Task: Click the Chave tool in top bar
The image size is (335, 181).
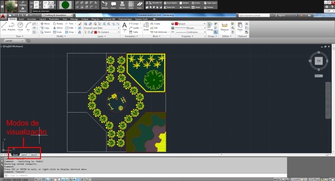Action: (113, 5)
